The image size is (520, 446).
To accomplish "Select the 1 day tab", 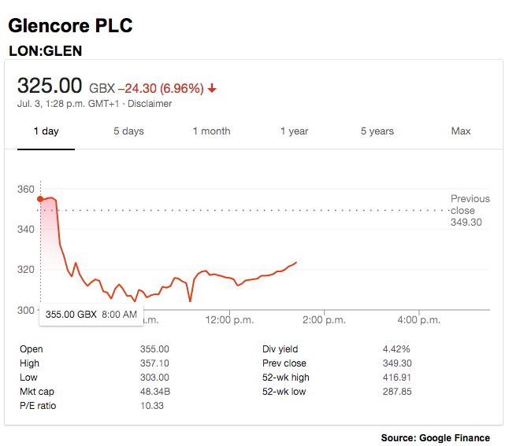I will 46,131.
